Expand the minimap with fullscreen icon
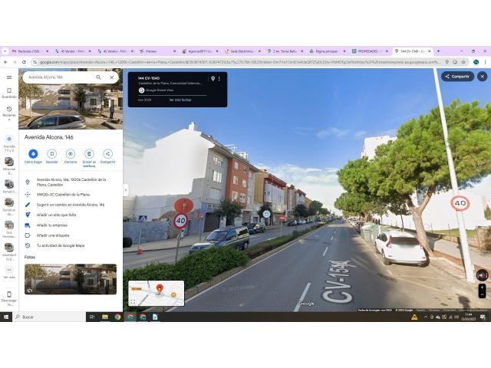 [x=133, y=301]
